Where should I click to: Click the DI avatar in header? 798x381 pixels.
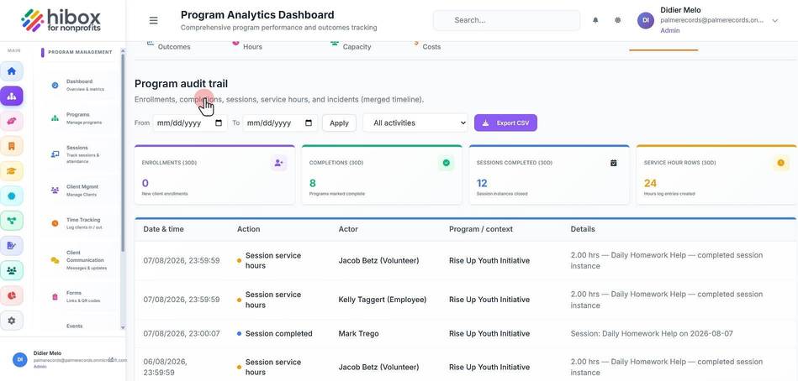pos(646,20)
